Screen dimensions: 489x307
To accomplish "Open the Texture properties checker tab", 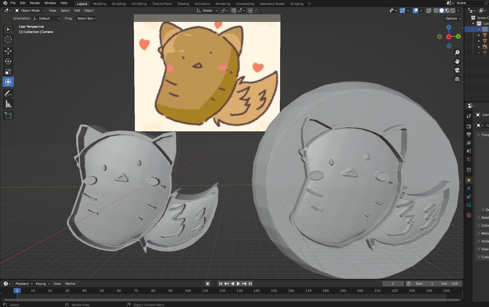I will [469, 215].
